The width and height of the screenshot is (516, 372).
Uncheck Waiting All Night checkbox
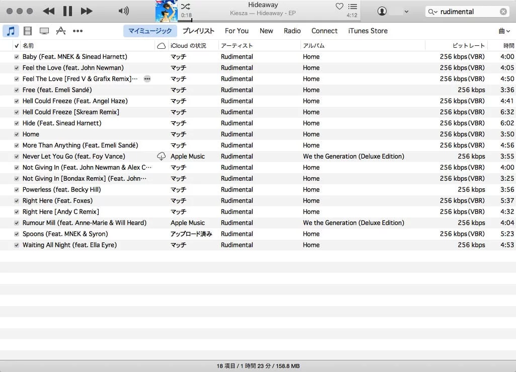coord(17,245)
